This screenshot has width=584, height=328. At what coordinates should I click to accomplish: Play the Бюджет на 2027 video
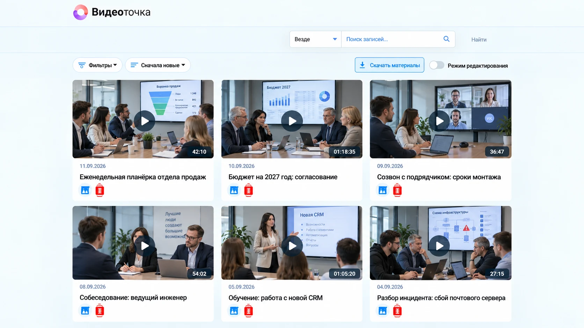point(292,121)
